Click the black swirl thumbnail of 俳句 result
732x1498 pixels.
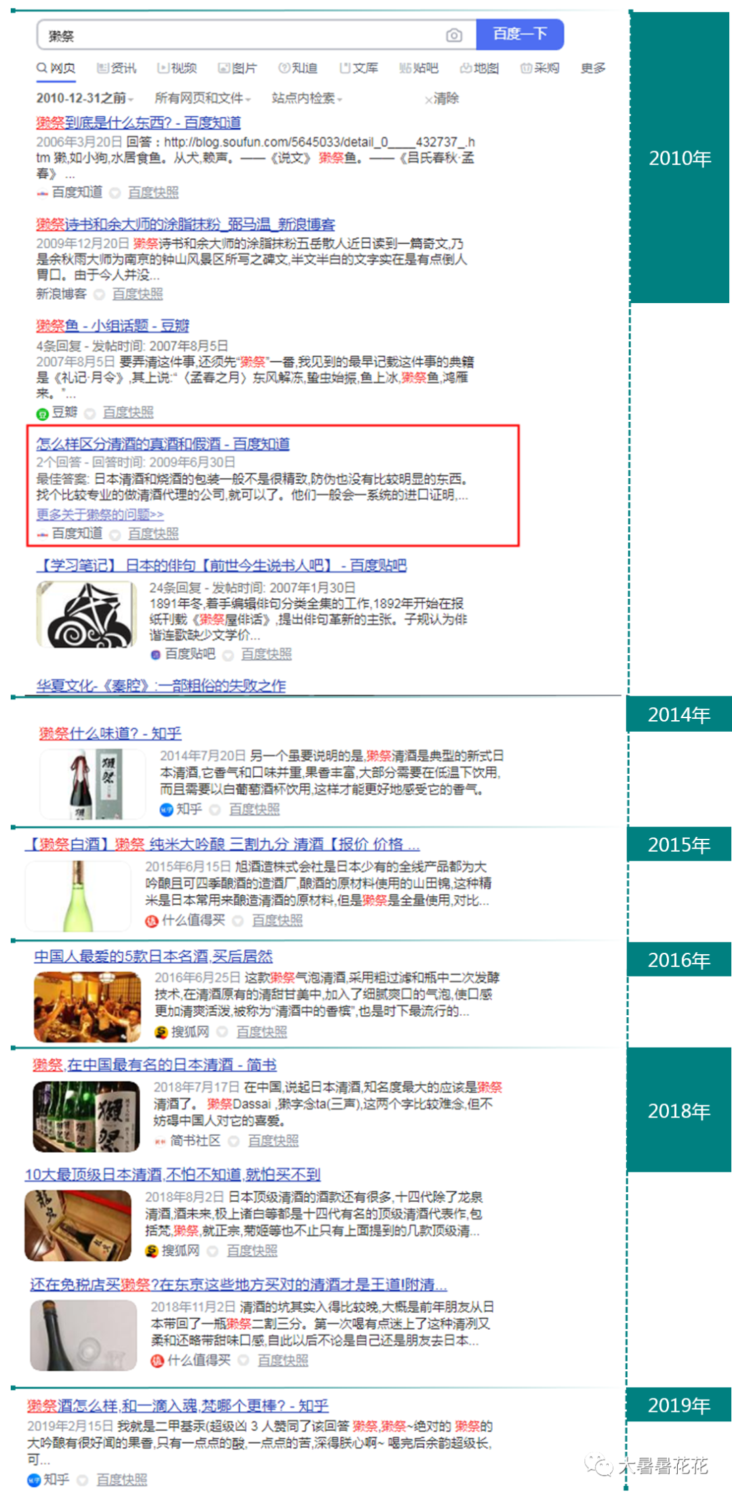(86, 615)
